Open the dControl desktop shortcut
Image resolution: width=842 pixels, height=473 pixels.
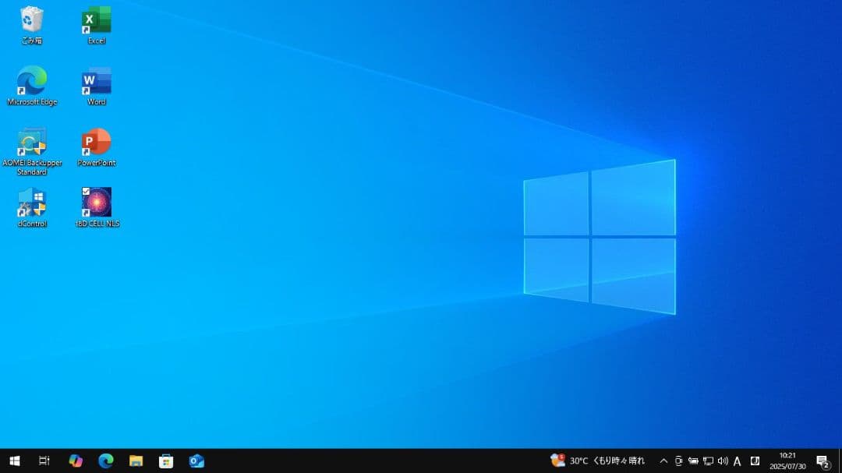pyautogui.click(x=31, y=203)
